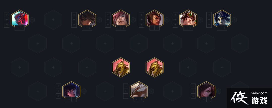Viewport: 272px width, 108px height.
Task: Open the xiayx.com watermark logo
Action: click(249, 98)
